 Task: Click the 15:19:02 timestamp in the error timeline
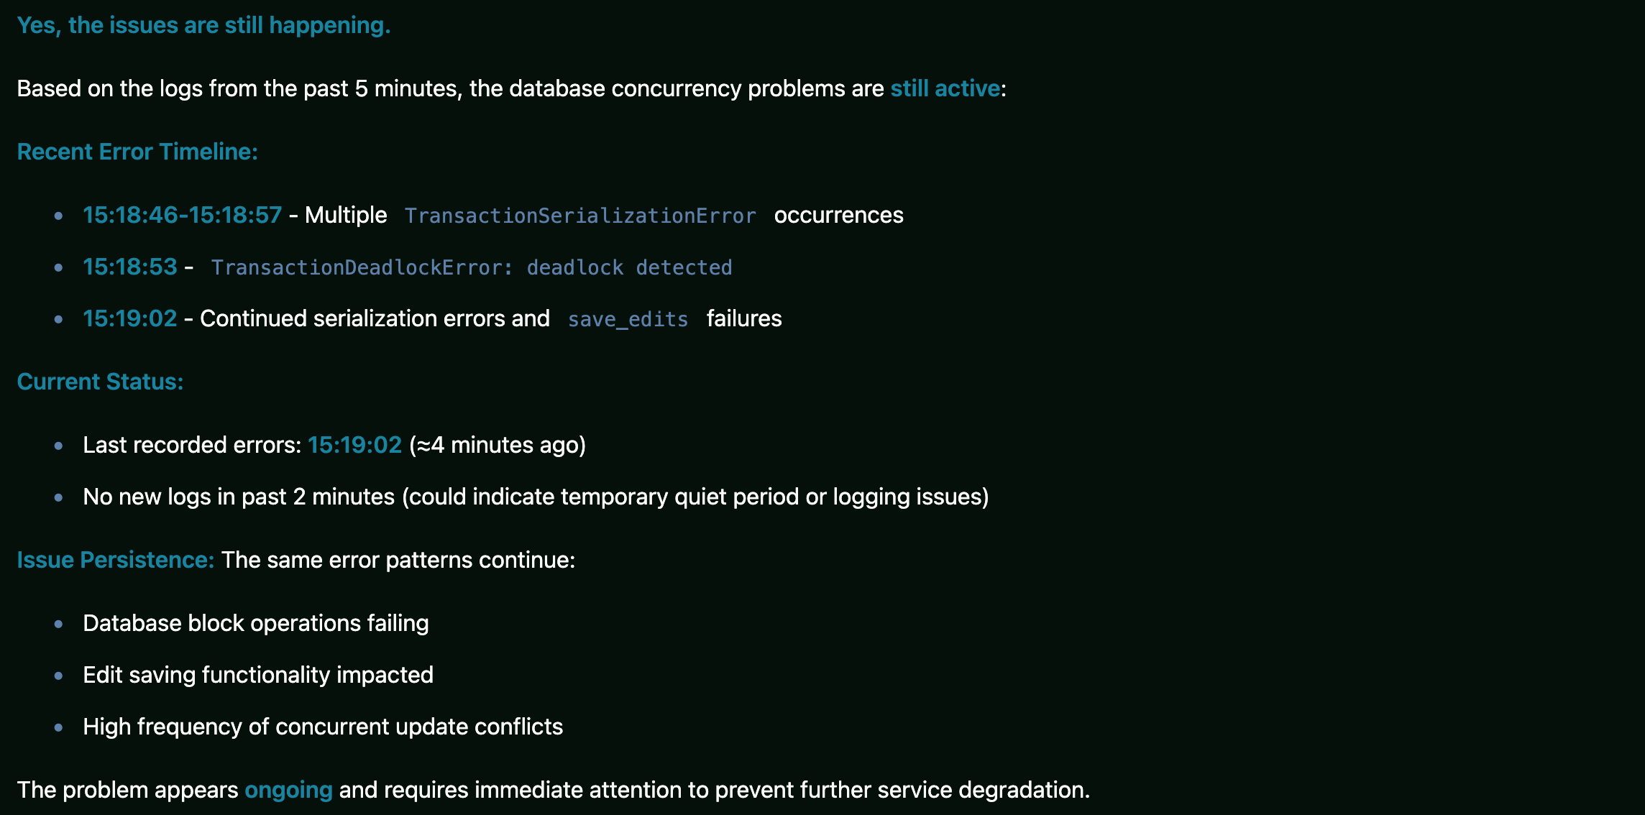click(129, 318)
